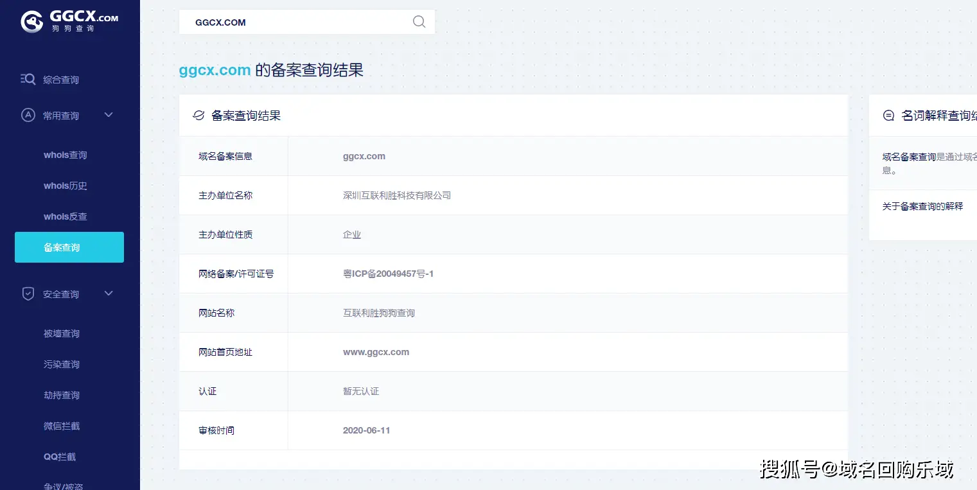
Task: Open 综合查询 in the sidebar
Action: pos(61,80)
